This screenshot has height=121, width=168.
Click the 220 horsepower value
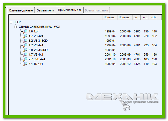pyautogui.click(x=146, y=36)
